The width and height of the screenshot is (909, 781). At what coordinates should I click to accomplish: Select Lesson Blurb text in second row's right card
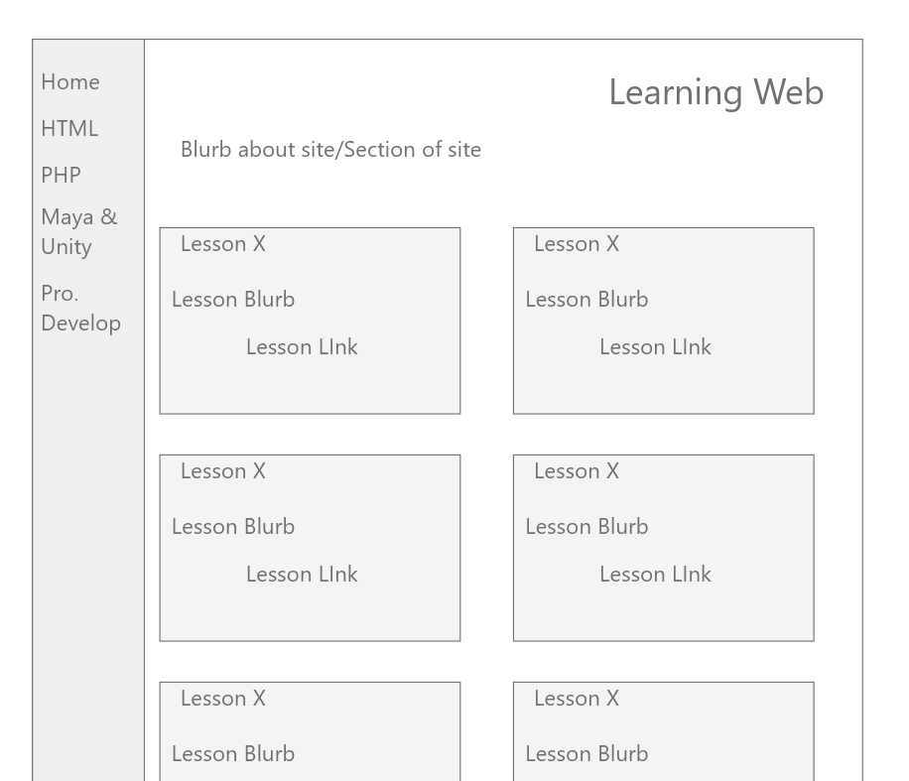click(586, 527)
